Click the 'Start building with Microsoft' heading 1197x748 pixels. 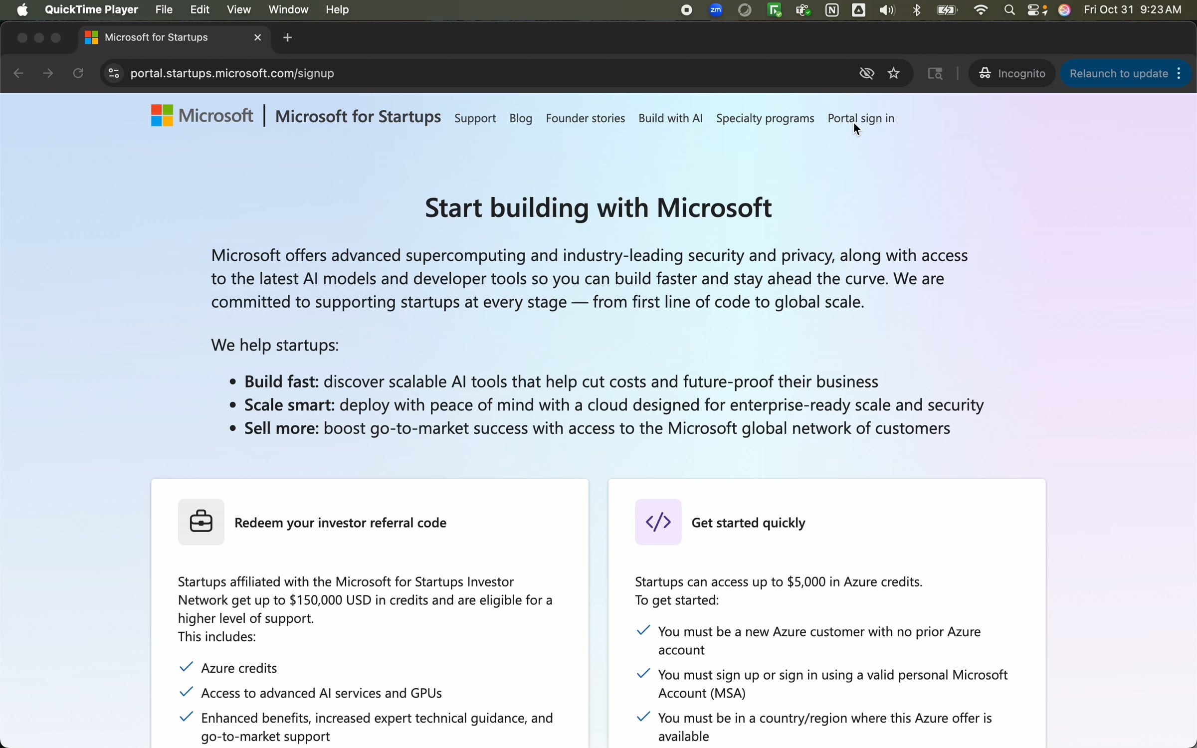click(x=598, y=207)
